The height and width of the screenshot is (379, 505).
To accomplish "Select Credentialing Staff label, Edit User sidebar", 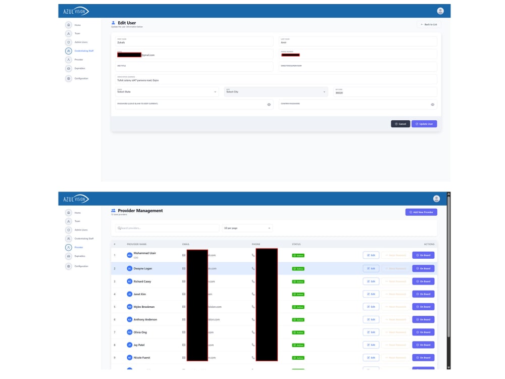I will pyautogui.click(x=84, y=51).
